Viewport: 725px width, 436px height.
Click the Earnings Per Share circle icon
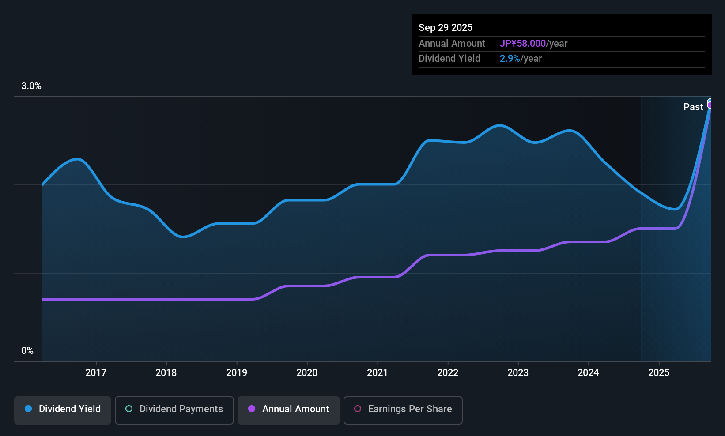[358, 409]
